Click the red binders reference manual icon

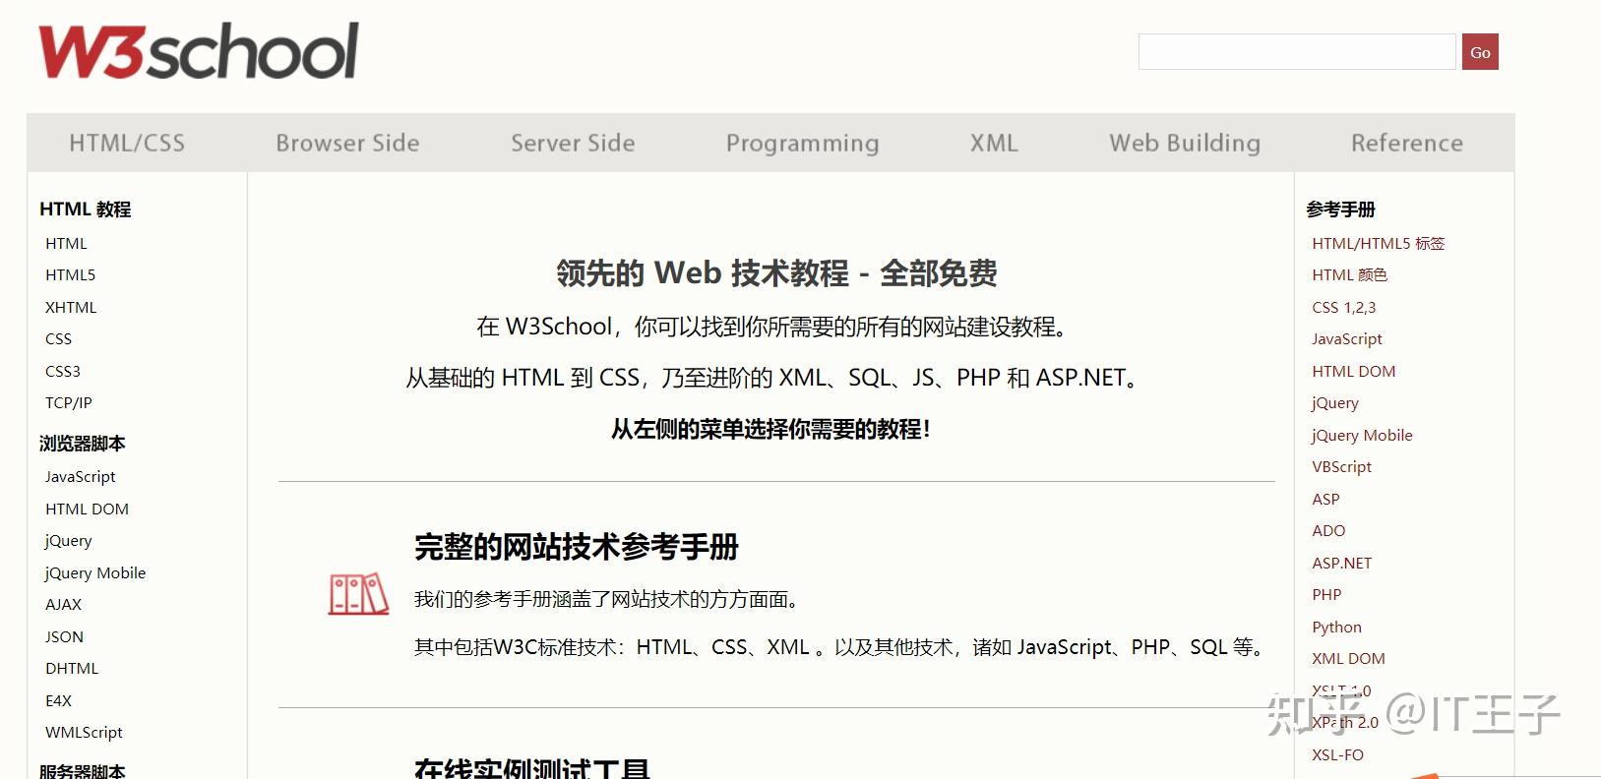(x=358, y=594)
